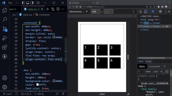Open browser side panel icon
172x96 pixels.
tap(162, 7)
